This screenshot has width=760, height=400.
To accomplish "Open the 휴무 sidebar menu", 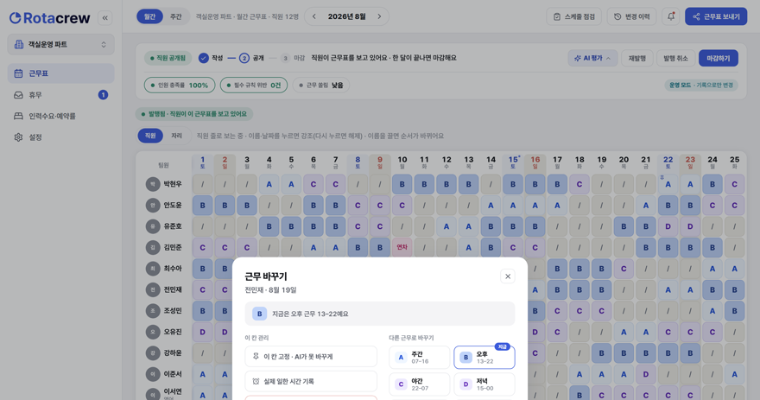I will [x=60, y=95].
